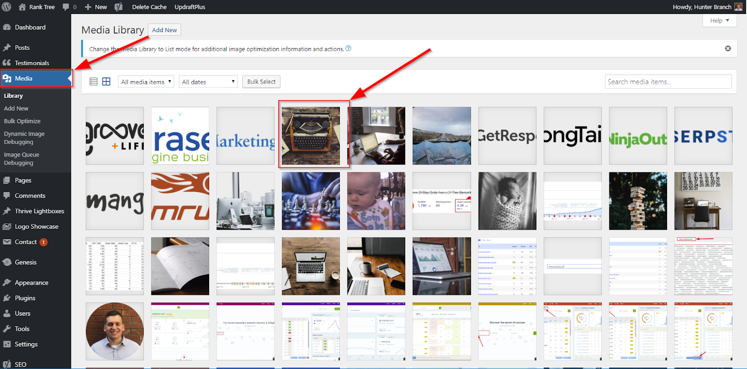The image size is (747, 369).
Task: Open Add New link under Media submenu
Action: click(x=16, y=109)
